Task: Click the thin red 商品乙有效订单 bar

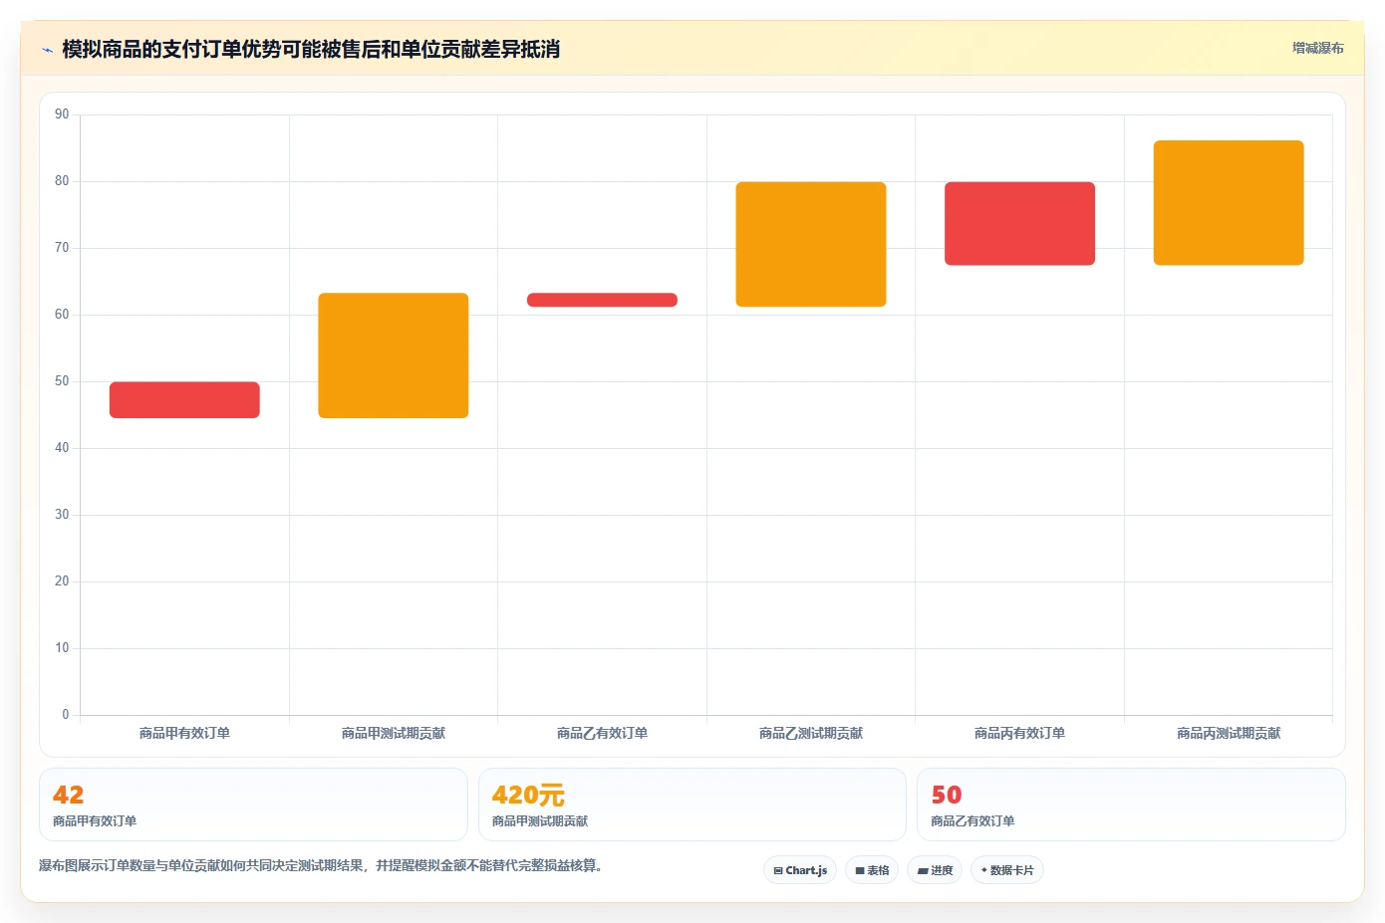Action: click(602, 300)
